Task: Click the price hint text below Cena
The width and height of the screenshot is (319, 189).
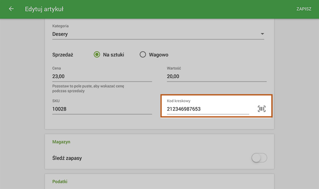Action: click(x=92, y=88)
